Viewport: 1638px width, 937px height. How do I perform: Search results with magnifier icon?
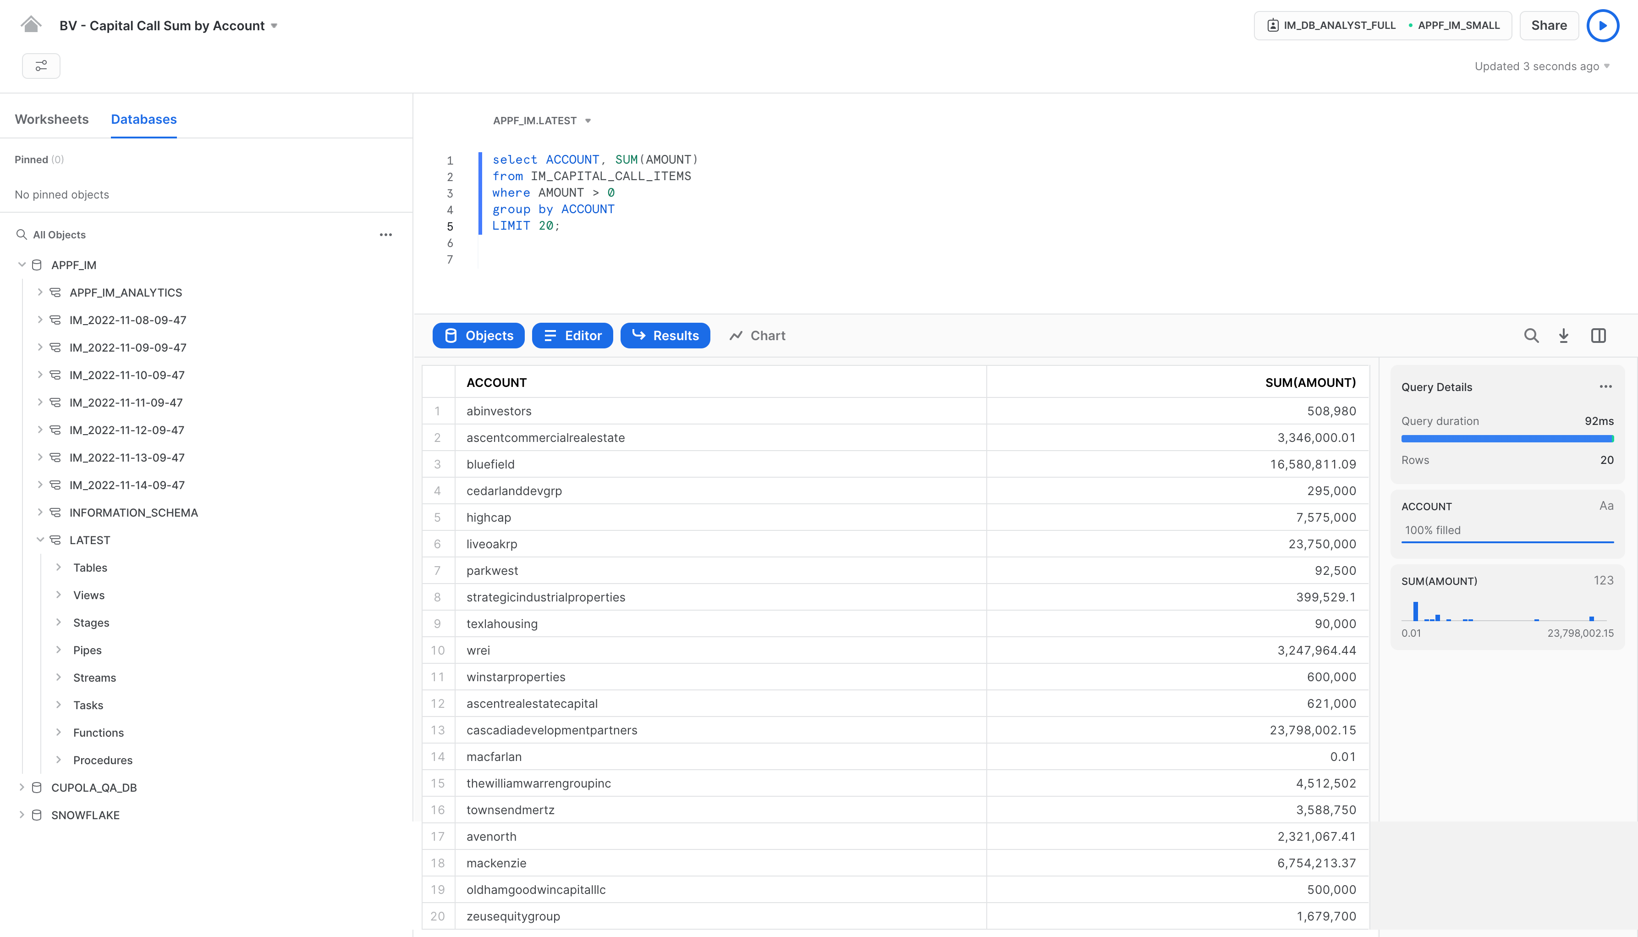pyautogui.click(x=1531, y=335)
